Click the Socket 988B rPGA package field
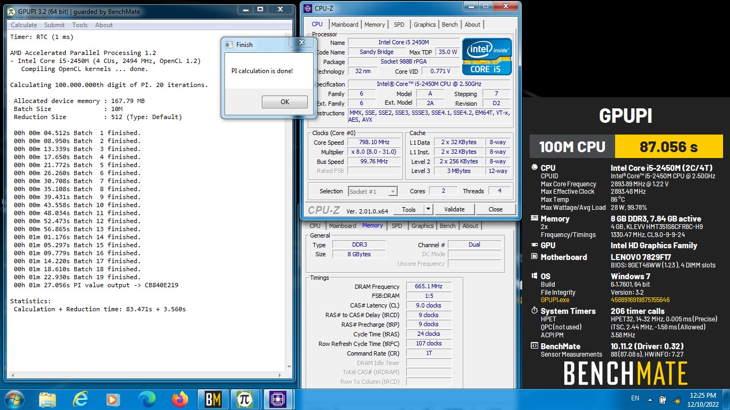This screenshot has height=410, width=730. 403,62
